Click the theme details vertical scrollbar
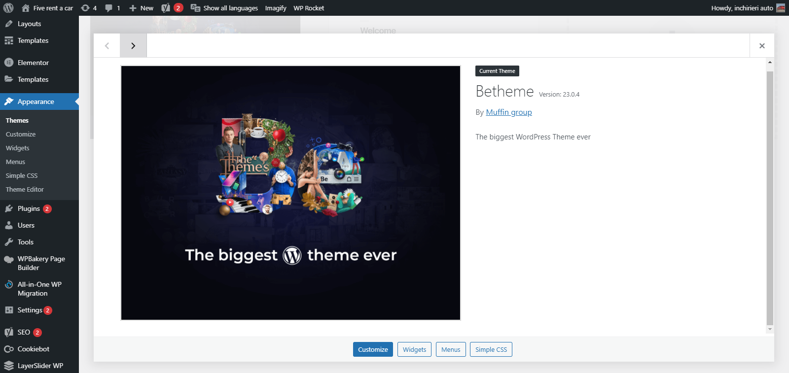The width and height of the screenshot is (789, 373). [x=770, y=197]
